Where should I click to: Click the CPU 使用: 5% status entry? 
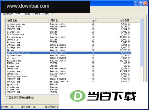click(28, 107)
